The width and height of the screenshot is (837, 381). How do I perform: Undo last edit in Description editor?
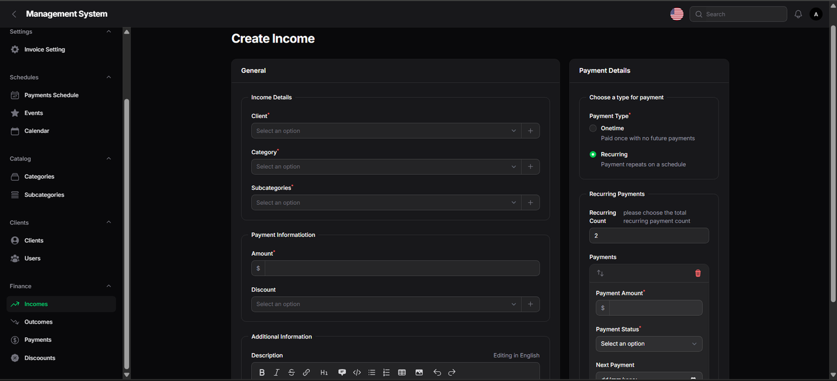437,373
